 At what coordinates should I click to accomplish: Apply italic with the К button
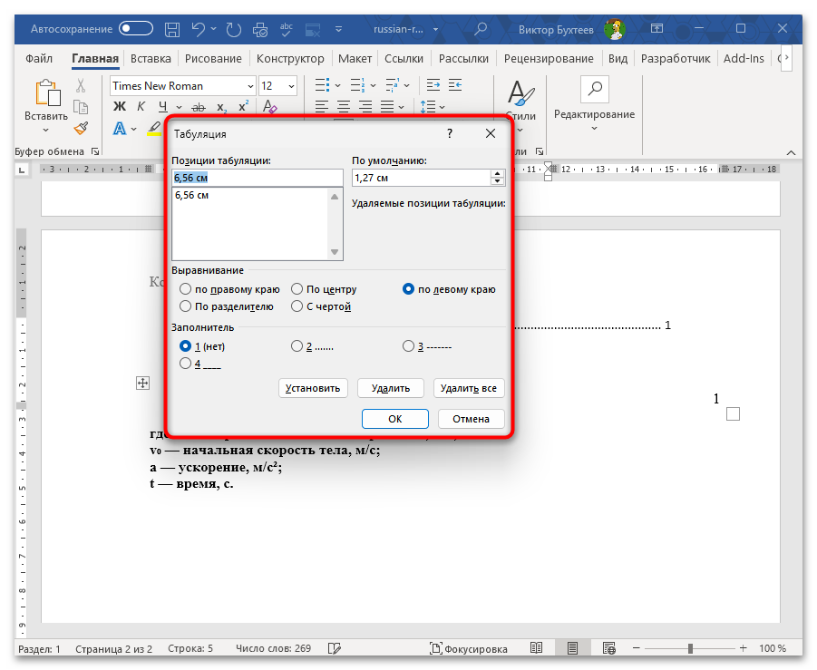click(x=141, y=107)
